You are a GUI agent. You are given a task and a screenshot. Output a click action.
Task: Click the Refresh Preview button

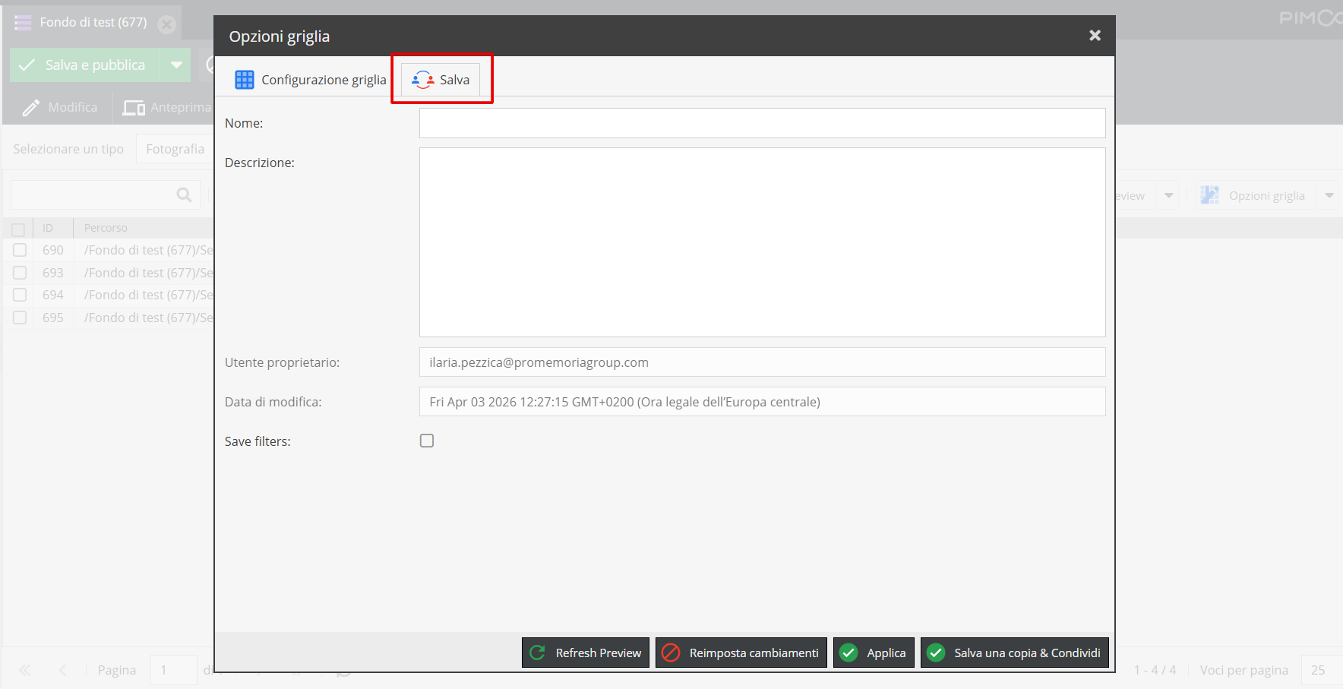[586, 653]
